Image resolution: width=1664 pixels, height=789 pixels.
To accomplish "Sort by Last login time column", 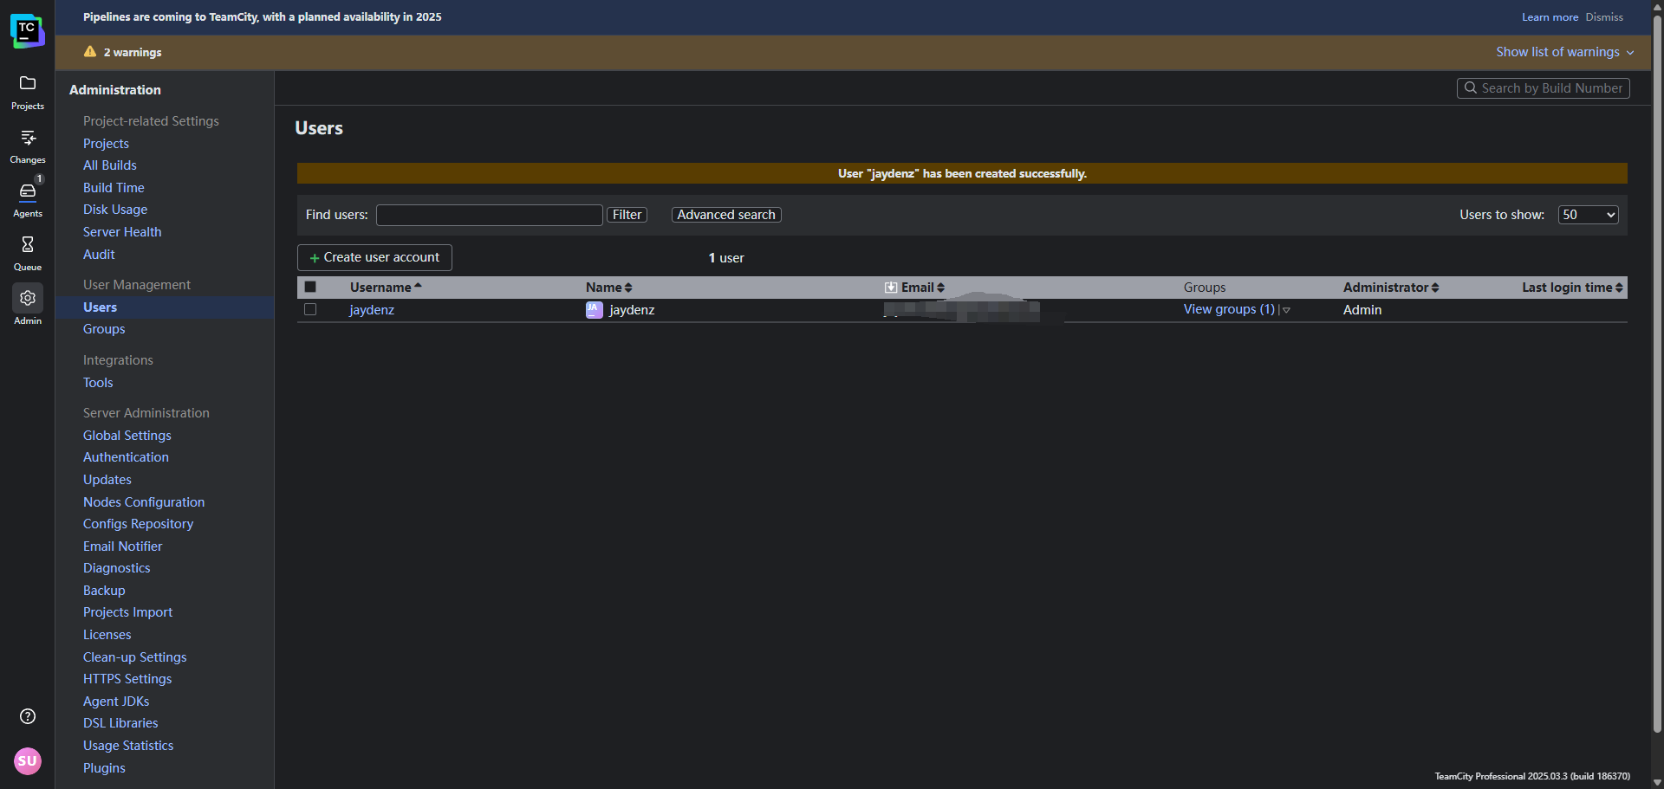I will click(1572, 288).
